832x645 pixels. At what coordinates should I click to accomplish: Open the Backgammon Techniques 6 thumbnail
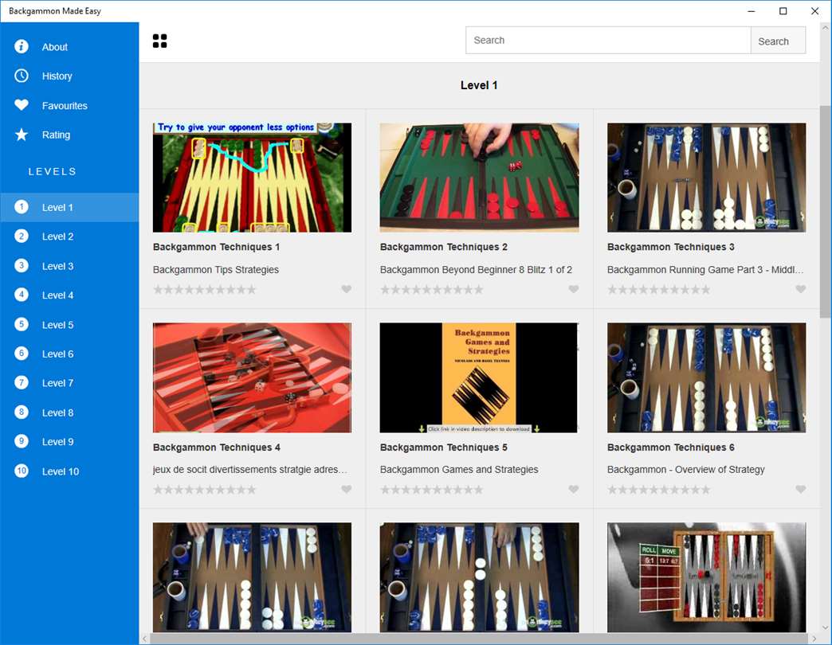[x=706, y=377]
